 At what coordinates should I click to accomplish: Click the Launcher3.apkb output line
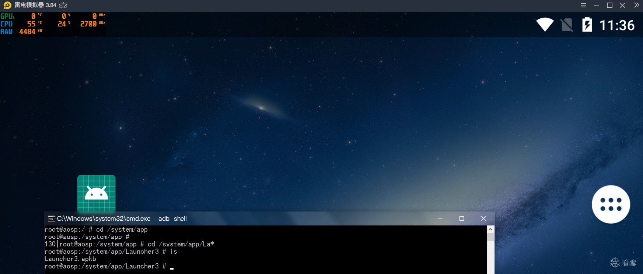coord(70,259)
